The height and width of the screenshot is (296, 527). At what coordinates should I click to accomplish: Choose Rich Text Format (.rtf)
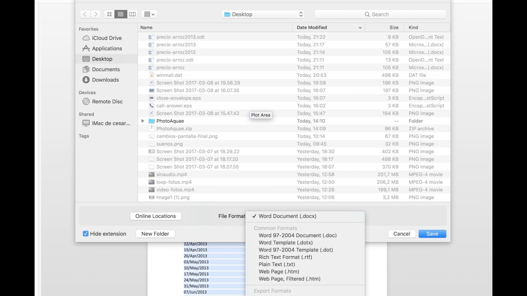coord(305,257)
